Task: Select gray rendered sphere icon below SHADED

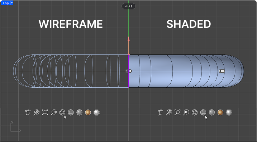Action: tap(212, 112)
